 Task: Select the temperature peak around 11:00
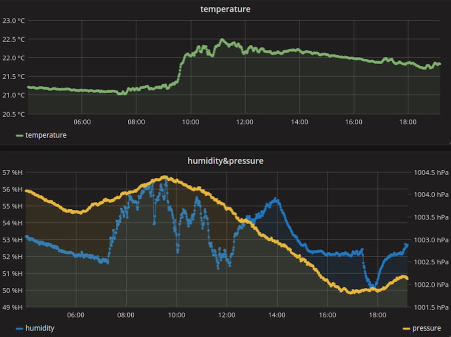click(x=222, y=39)
